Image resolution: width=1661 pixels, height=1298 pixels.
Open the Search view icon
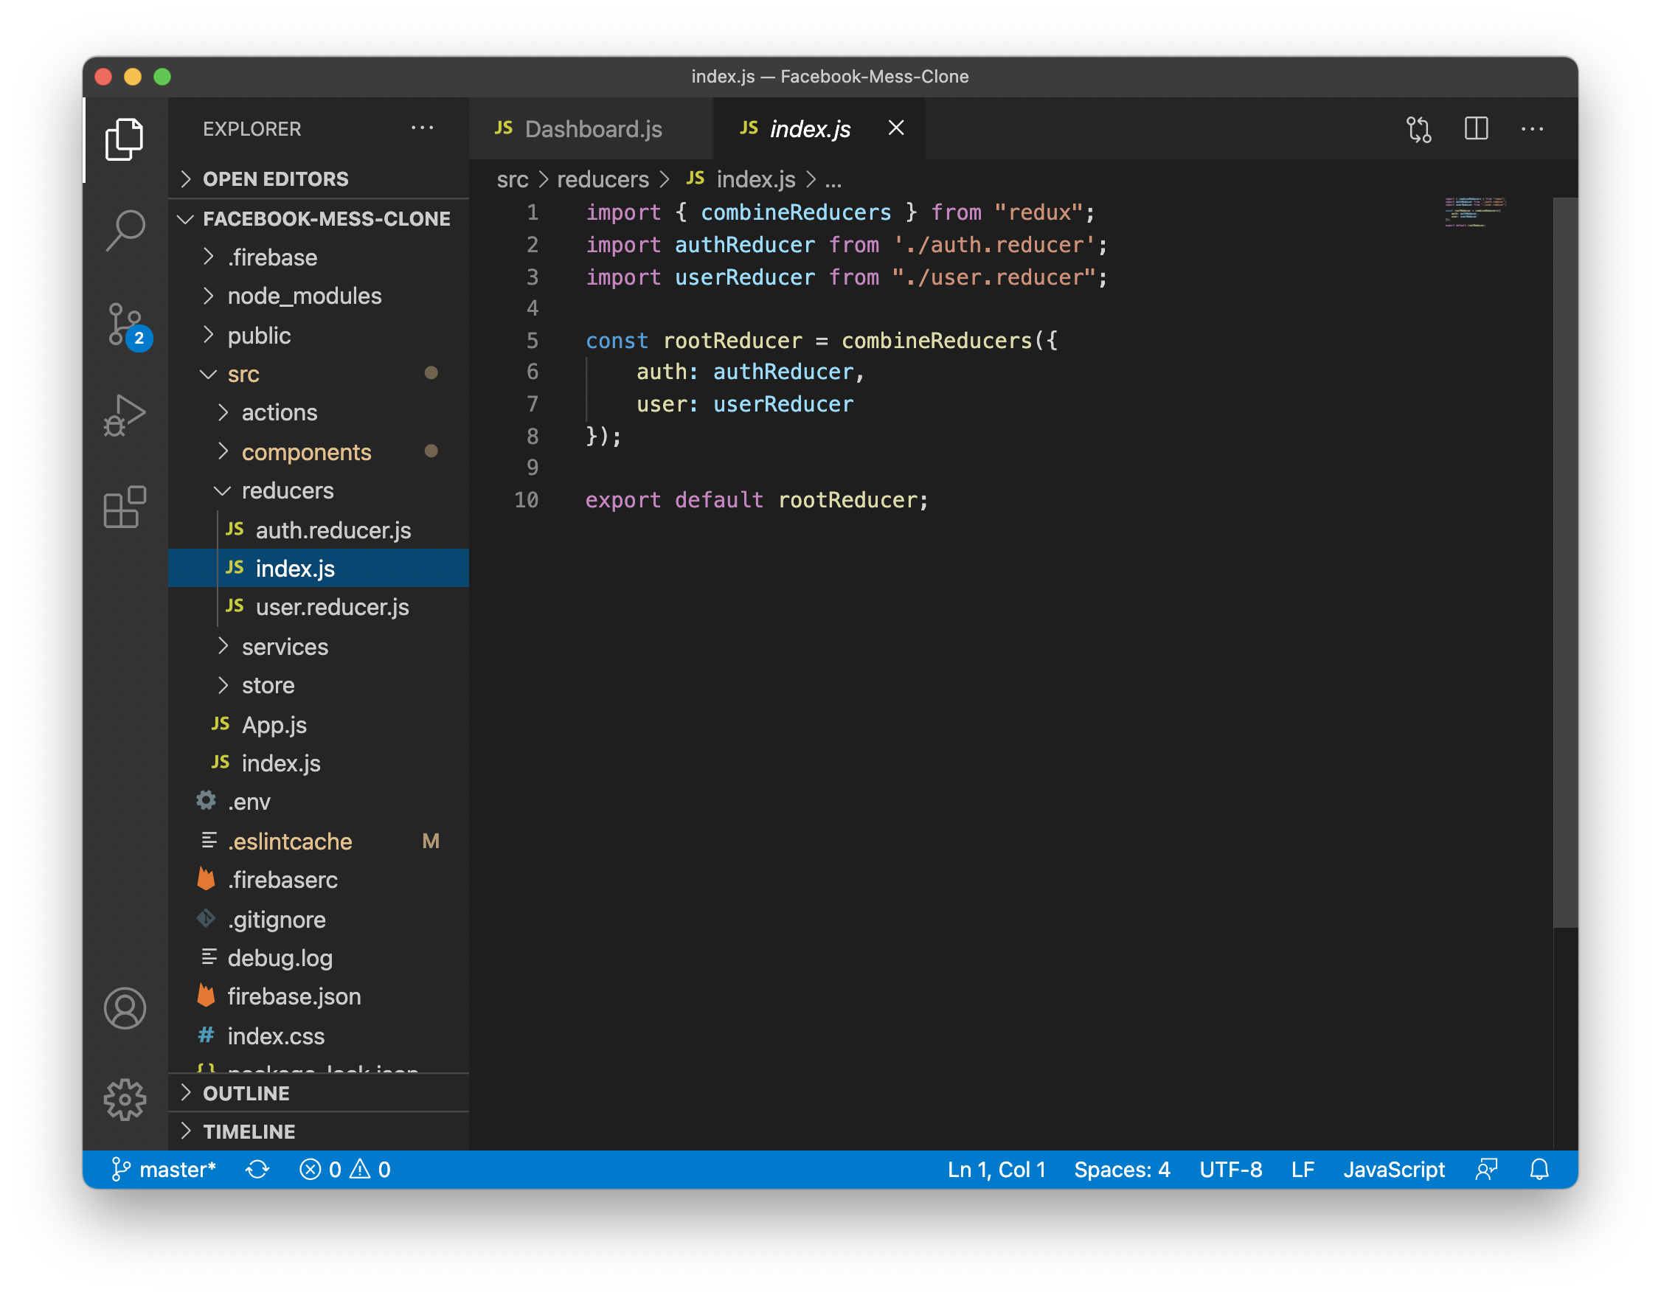(x=125, y=231)
